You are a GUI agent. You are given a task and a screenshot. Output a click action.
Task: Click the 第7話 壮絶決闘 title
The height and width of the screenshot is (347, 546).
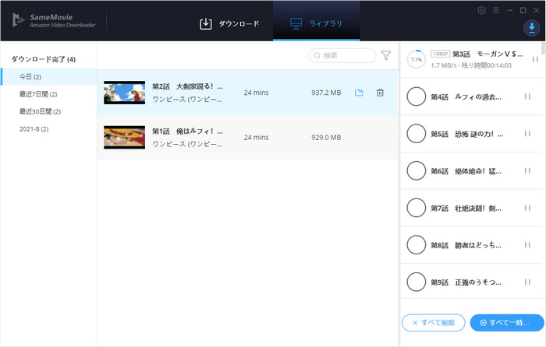point(466,209)
